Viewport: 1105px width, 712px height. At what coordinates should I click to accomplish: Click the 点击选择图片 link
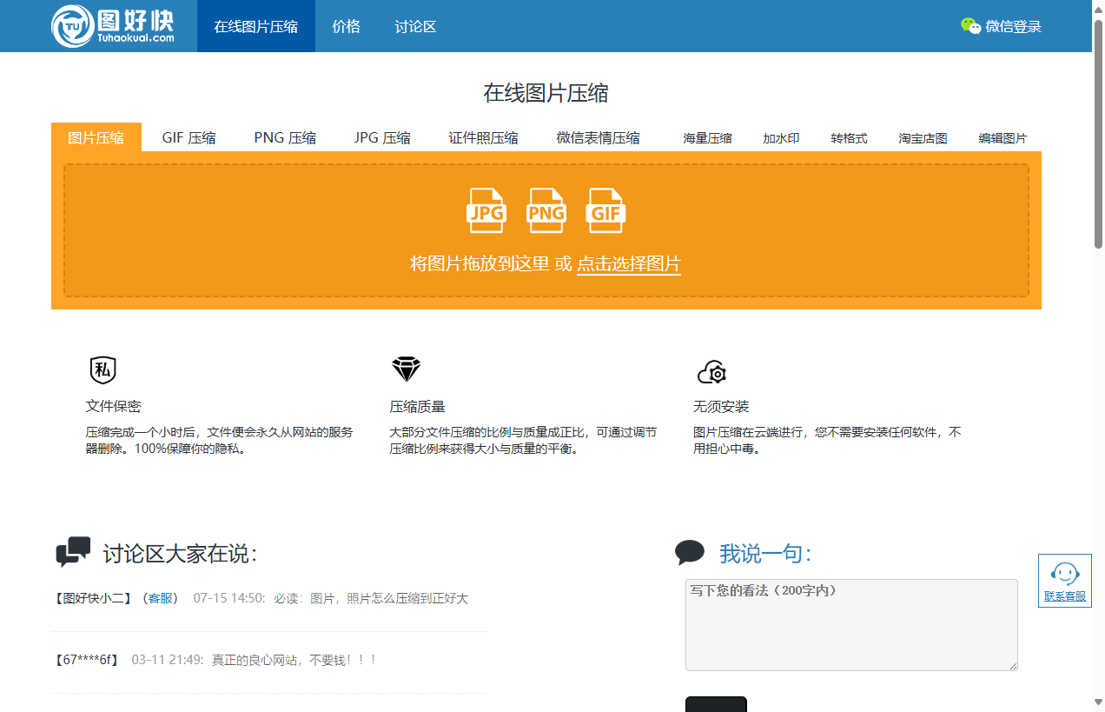pos(629,265)
